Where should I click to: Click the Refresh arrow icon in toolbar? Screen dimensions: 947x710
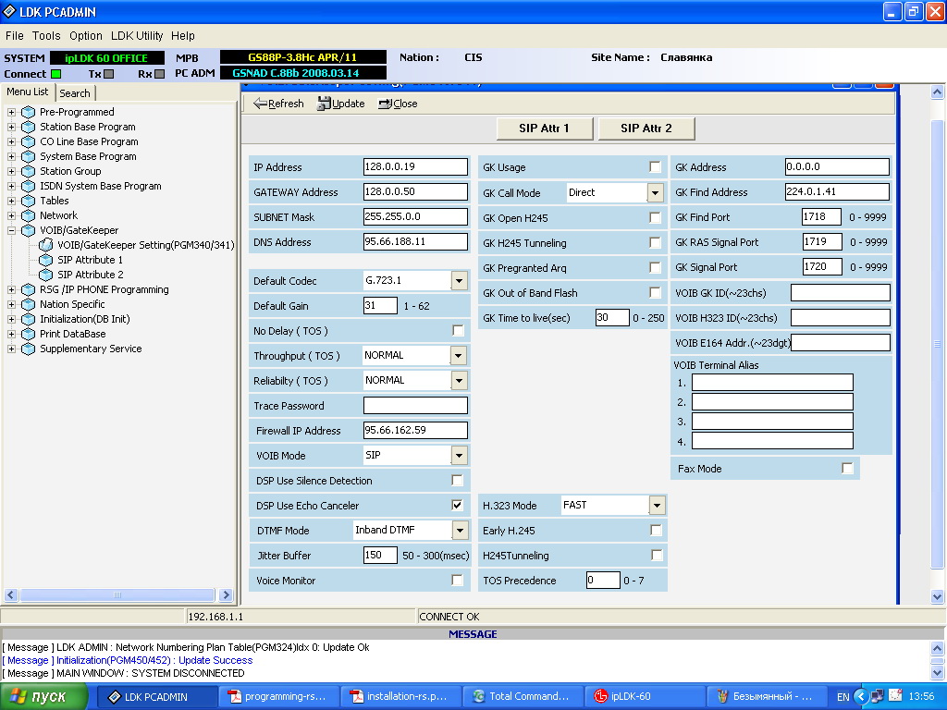coord(260,104)
